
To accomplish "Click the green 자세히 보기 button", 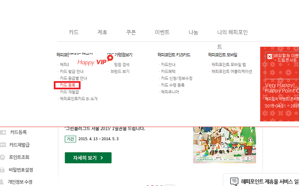I will click(x=88, y=158).
